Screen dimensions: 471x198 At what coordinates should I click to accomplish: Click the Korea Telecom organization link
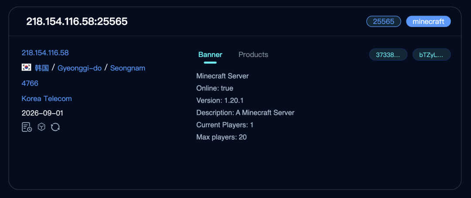click(x=47, y=98)
